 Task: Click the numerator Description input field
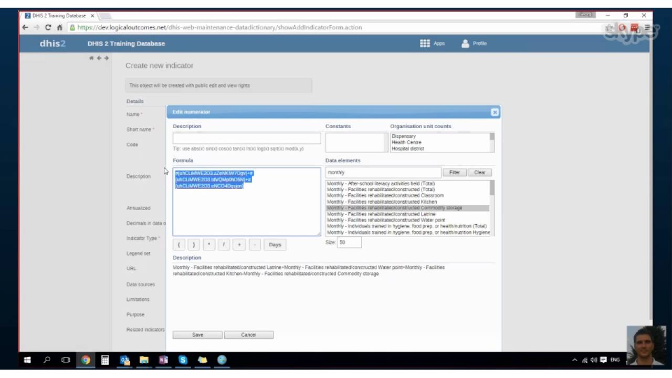[247, 139]
